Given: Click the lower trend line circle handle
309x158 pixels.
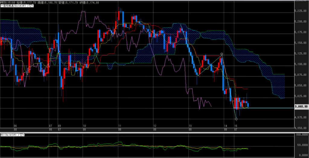Looking at the screenshot, I should point(236,119).
